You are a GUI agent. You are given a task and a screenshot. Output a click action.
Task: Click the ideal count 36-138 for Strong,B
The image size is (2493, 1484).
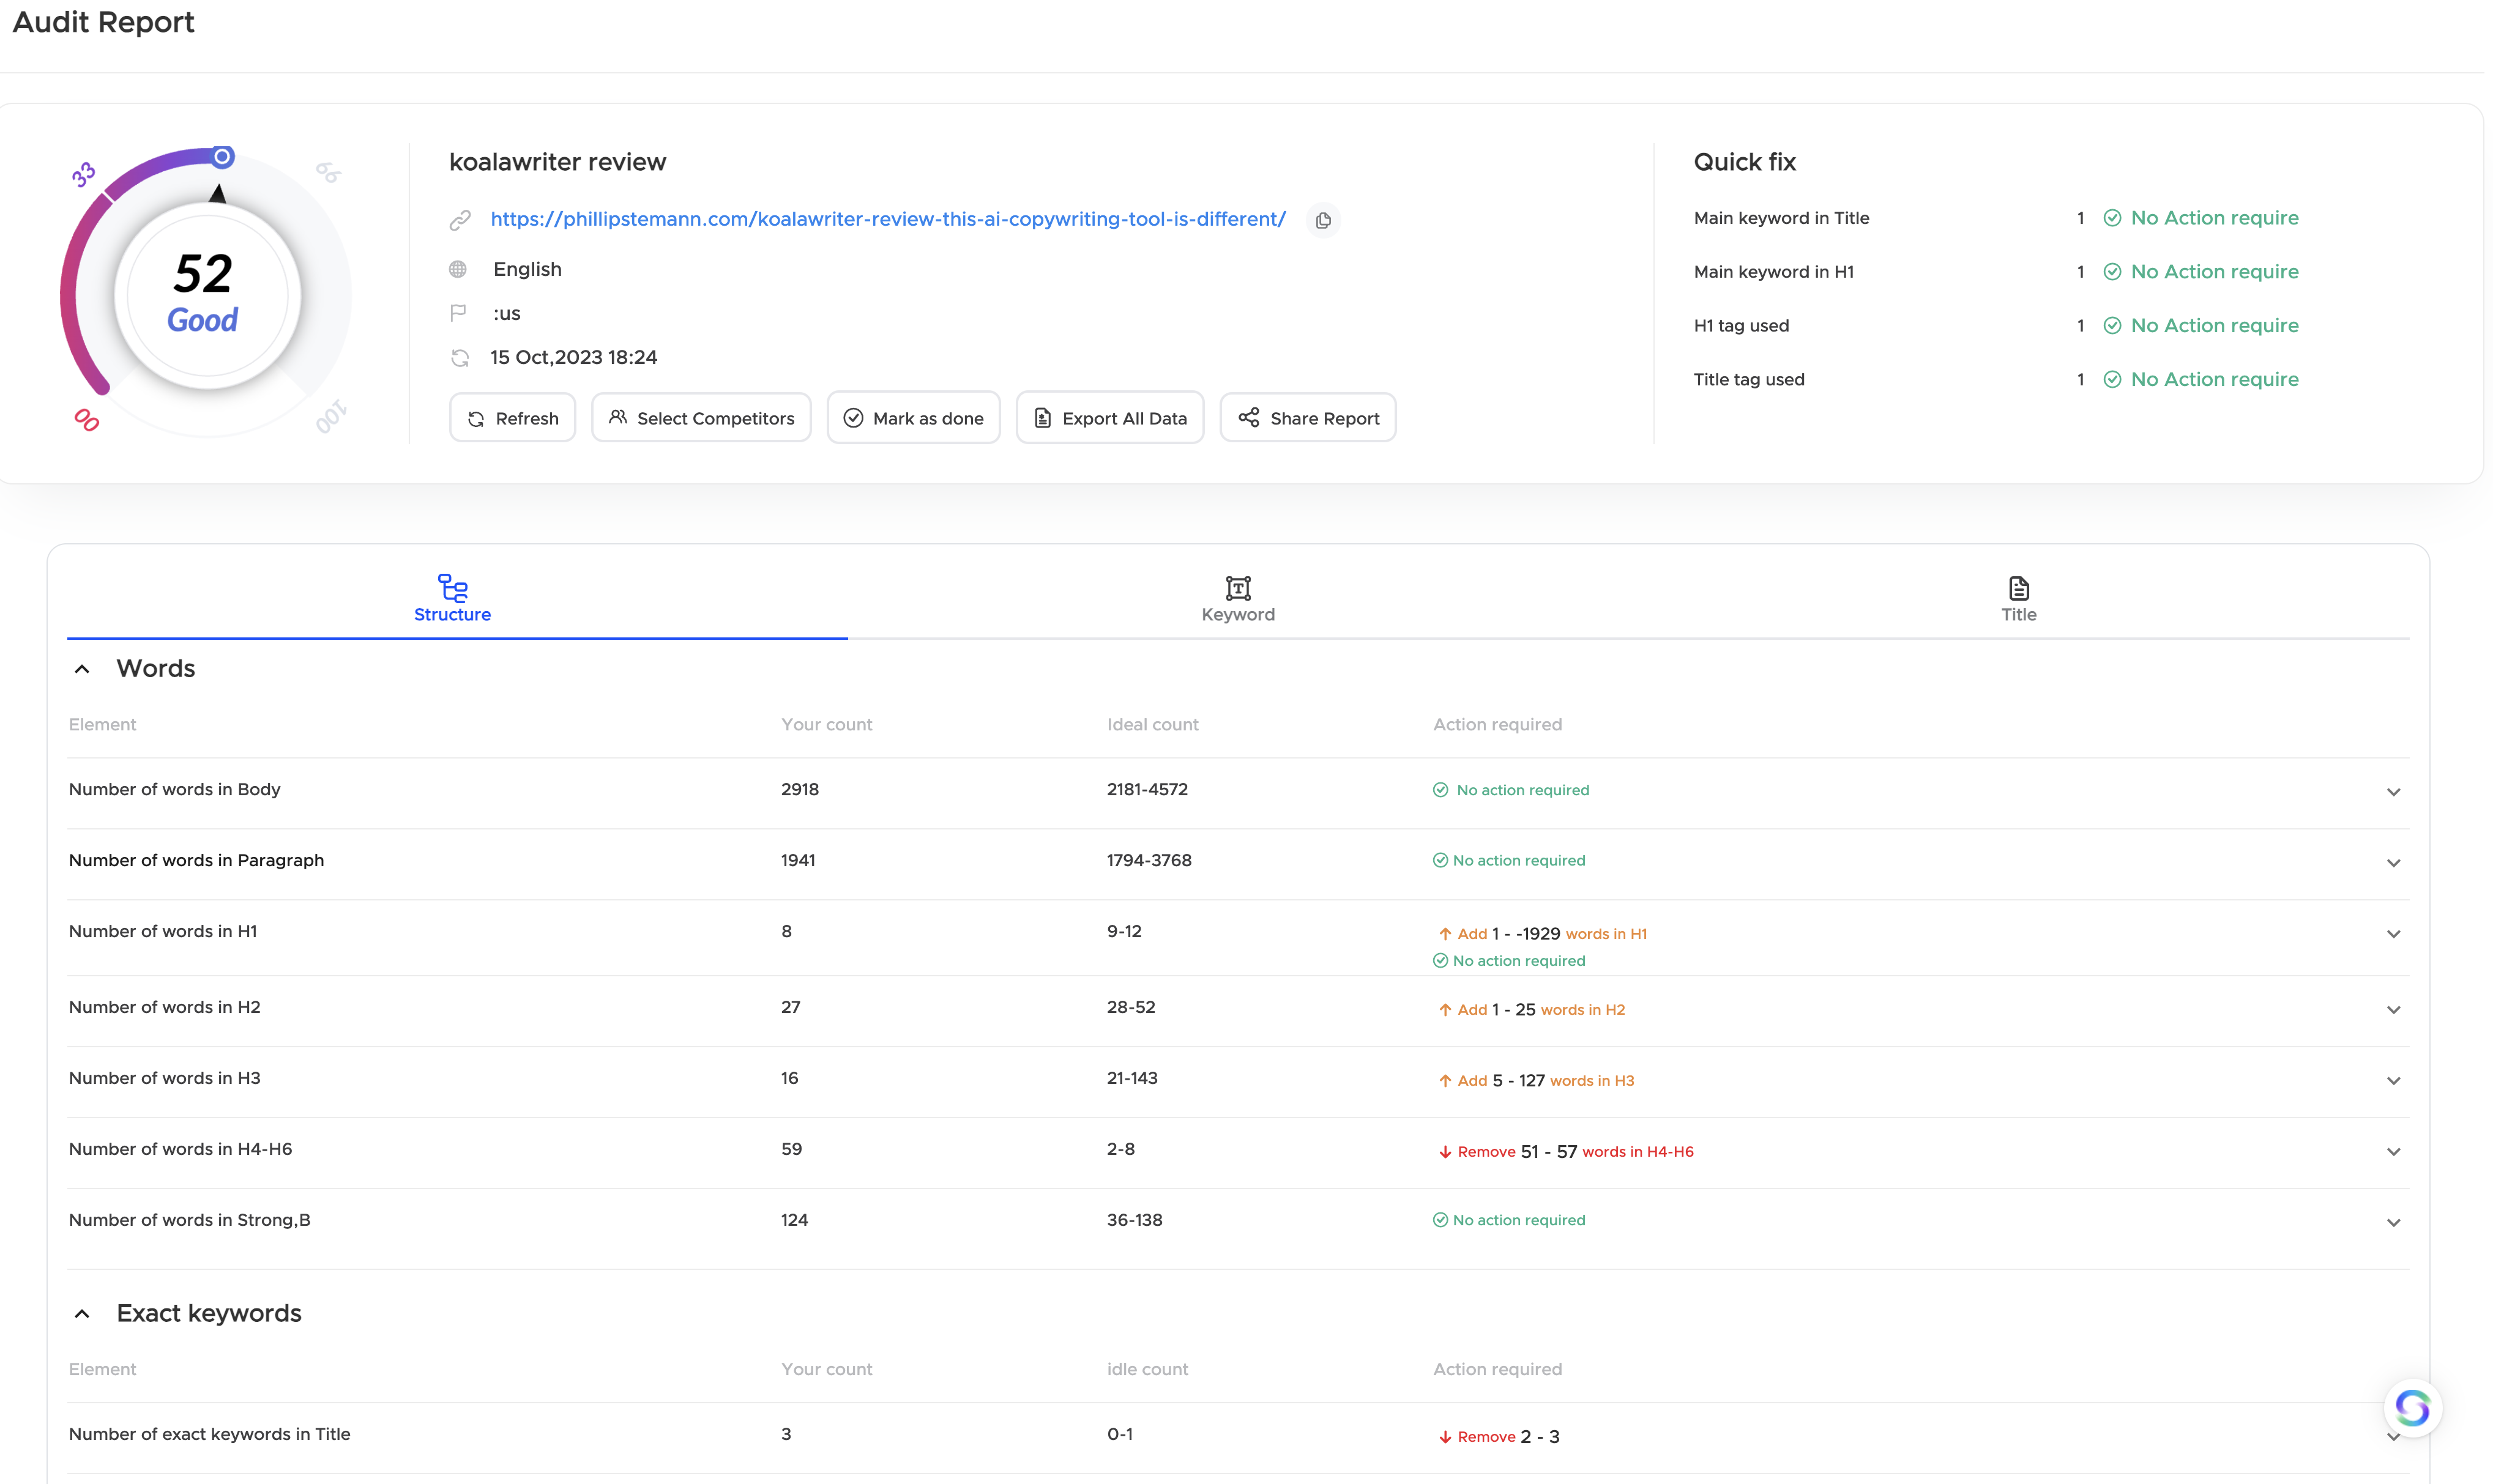pos(1135,1220)
